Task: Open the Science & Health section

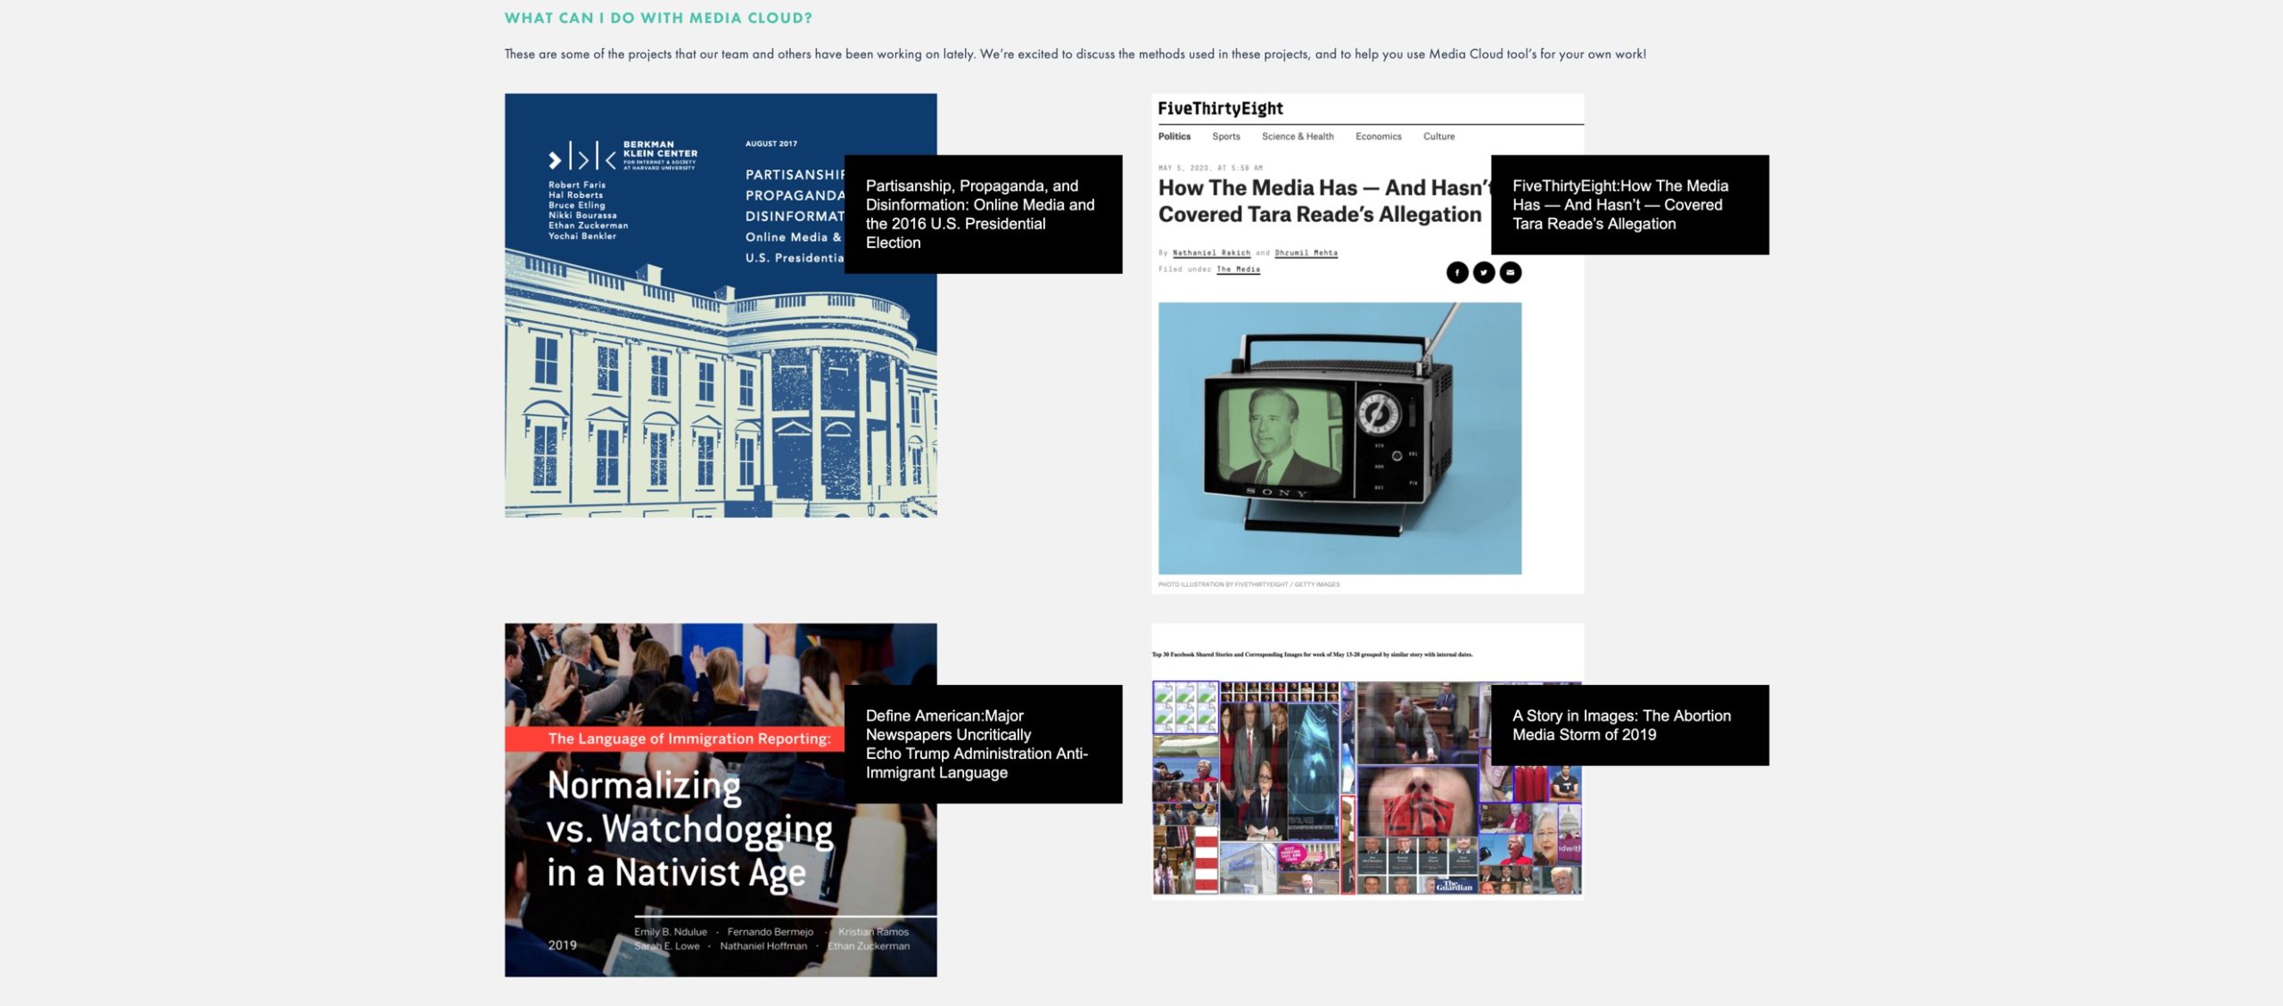Action: (1297, 136)
